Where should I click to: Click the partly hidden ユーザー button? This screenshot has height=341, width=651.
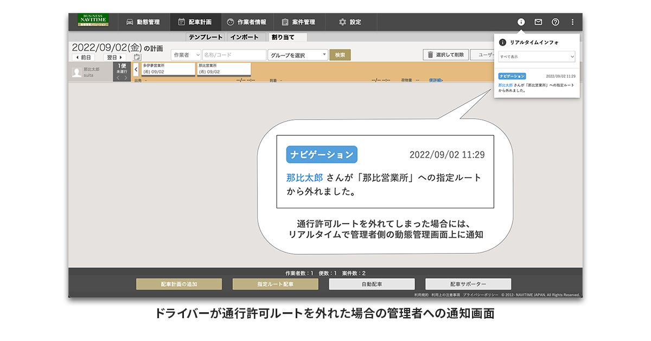coord(482,55)
